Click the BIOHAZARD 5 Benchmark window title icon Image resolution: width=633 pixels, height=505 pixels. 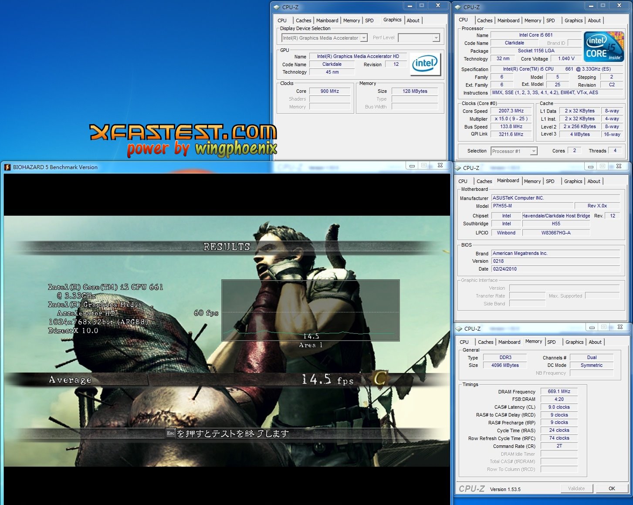7,167
